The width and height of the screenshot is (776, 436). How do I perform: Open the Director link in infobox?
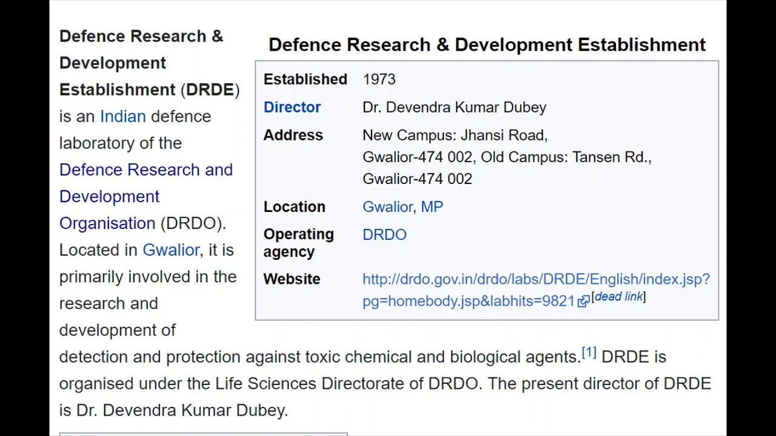[292, 107]
